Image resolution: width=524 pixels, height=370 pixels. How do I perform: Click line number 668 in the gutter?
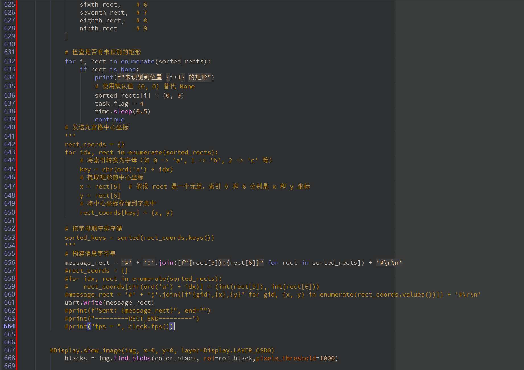[x=9, y=358]
